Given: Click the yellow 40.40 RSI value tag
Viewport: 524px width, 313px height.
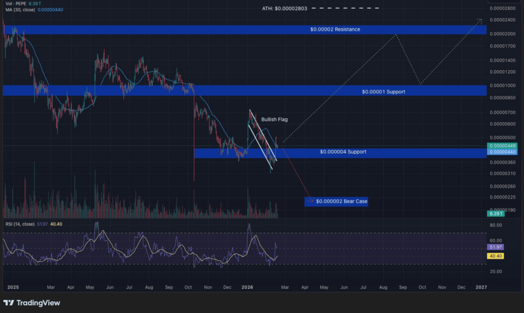Looking at the screenshot, I should (495, 256).
